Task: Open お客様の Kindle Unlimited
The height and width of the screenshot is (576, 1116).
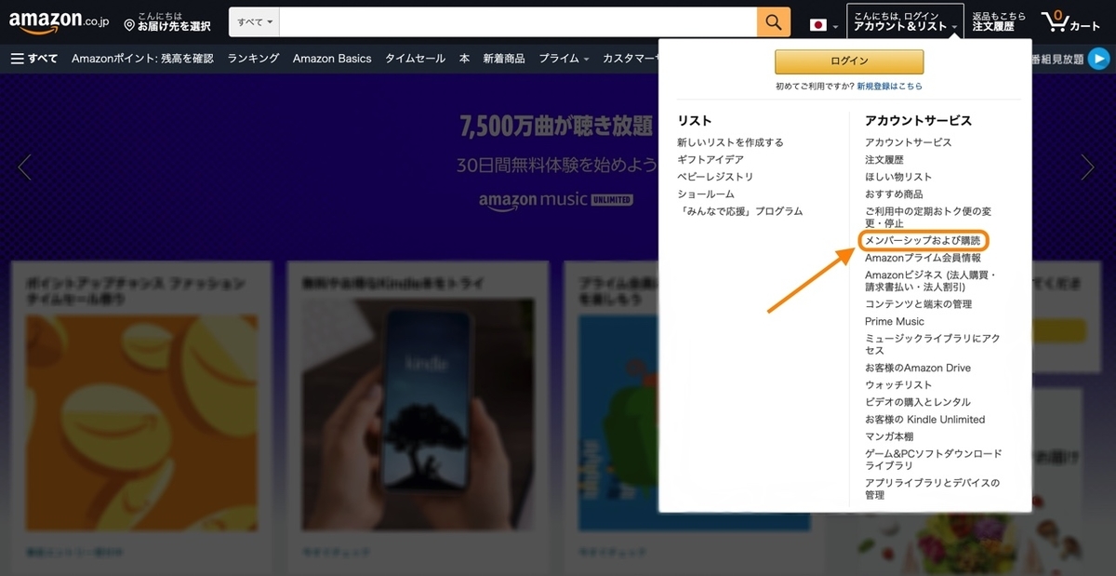Action: (925, 420)
